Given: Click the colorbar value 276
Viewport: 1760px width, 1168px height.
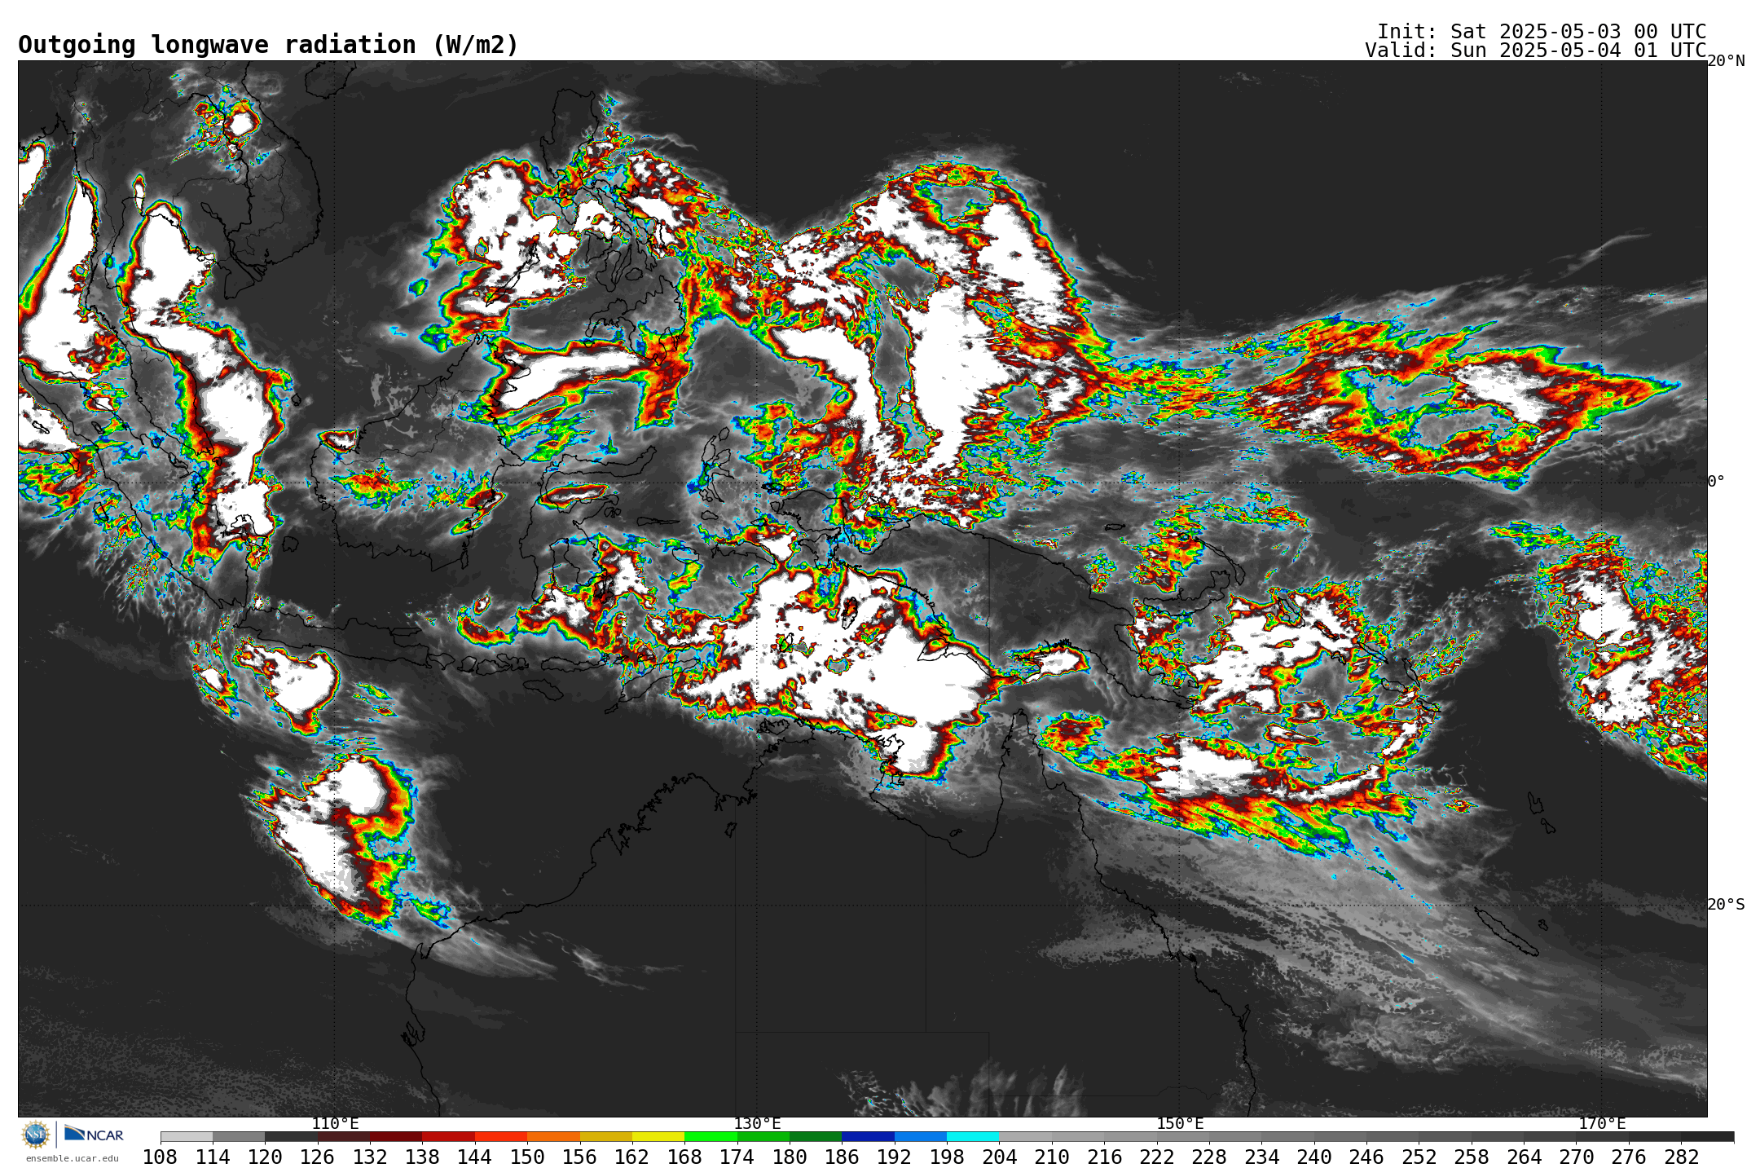Looking at the screenshot, I should pyautogui.click(x=1628, y=1157).
